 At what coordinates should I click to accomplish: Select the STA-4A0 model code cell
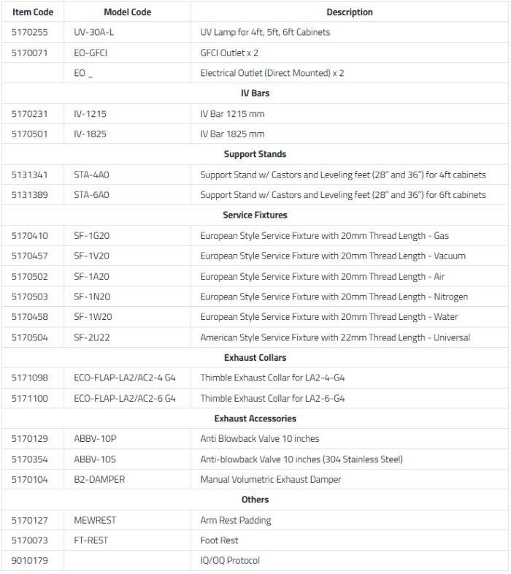click(x=91, y=175)
